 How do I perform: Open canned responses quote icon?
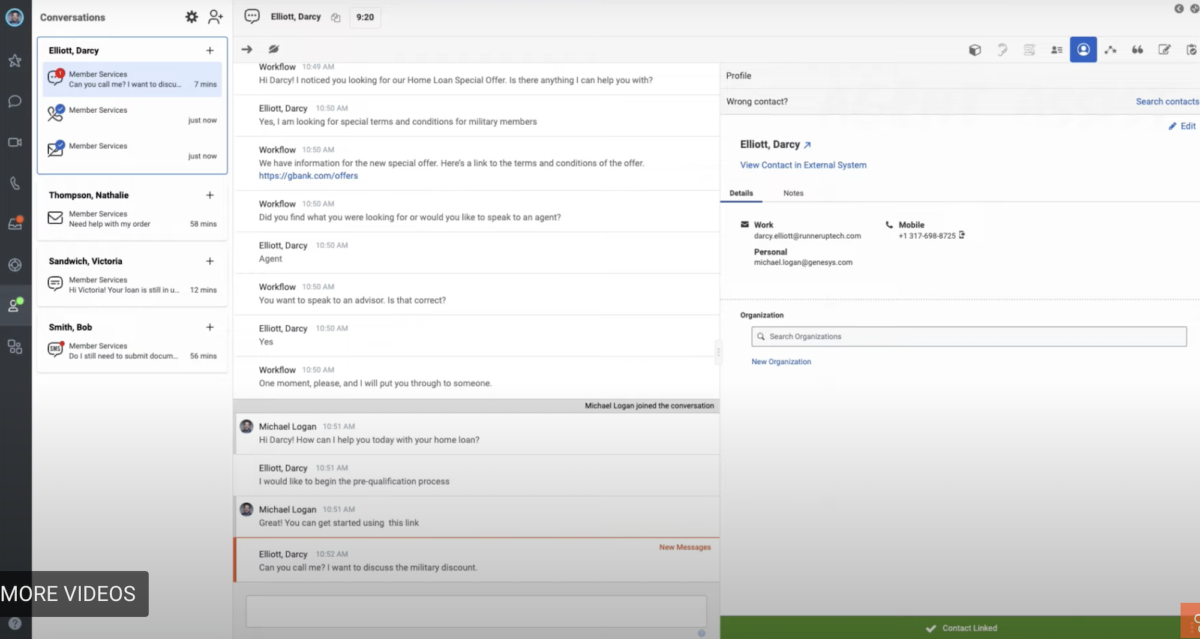pyautogui.click(x=1138, y=50)
